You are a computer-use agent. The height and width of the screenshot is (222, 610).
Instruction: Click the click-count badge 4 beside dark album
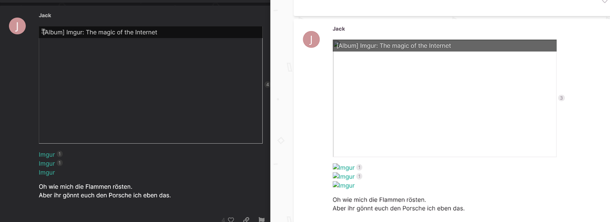coord(267,84)
